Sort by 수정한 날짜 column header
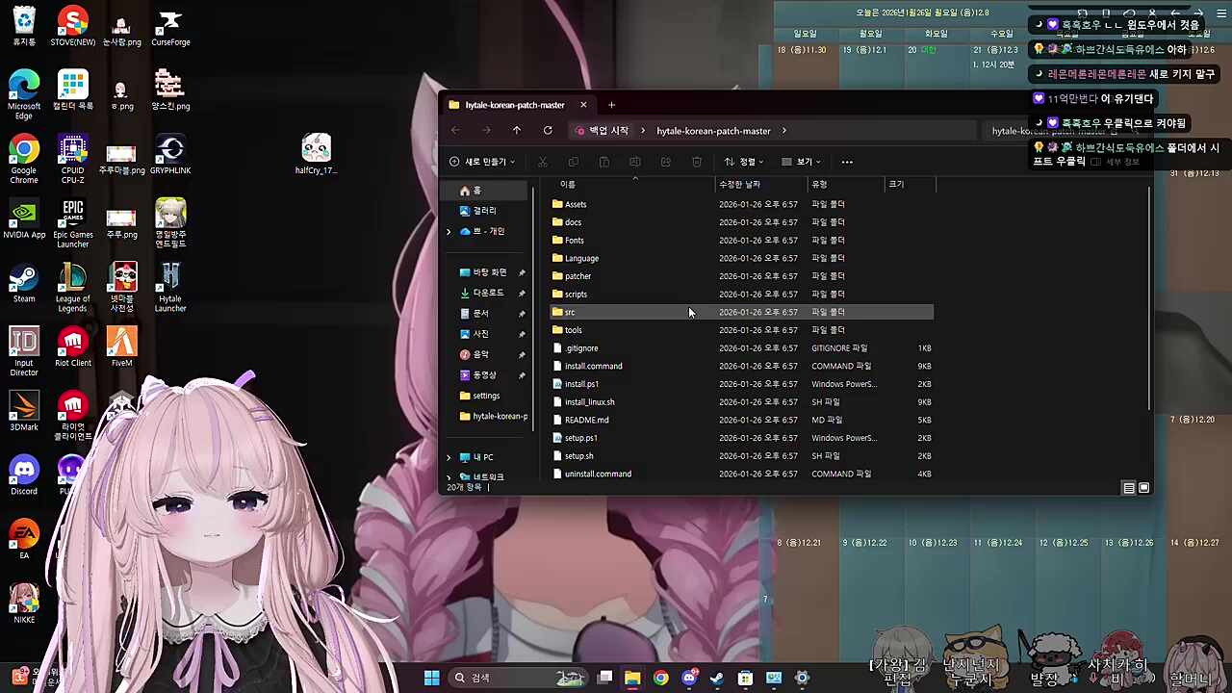 740,184
